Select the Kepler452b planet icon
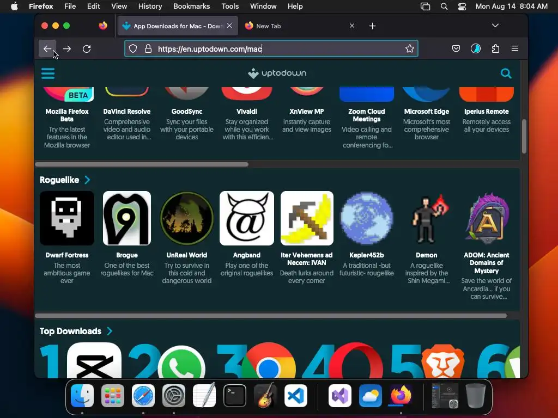This screenshot has width=558, height=418. click(x=367, y=218)
